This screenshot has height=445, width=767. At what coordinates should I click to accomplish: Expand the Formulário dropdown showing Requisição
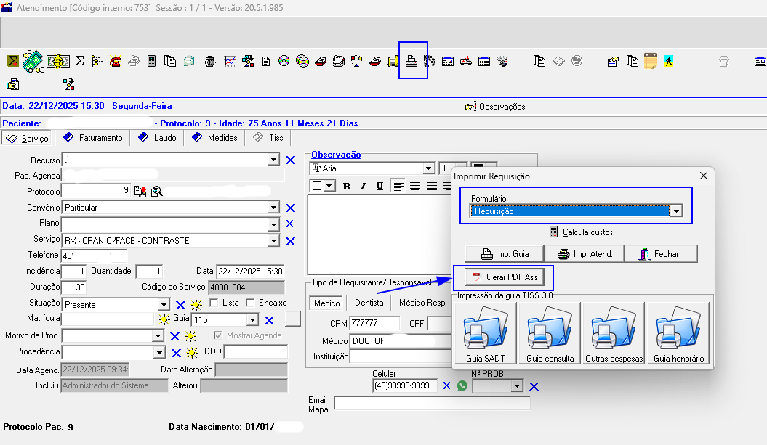point(676,211)
